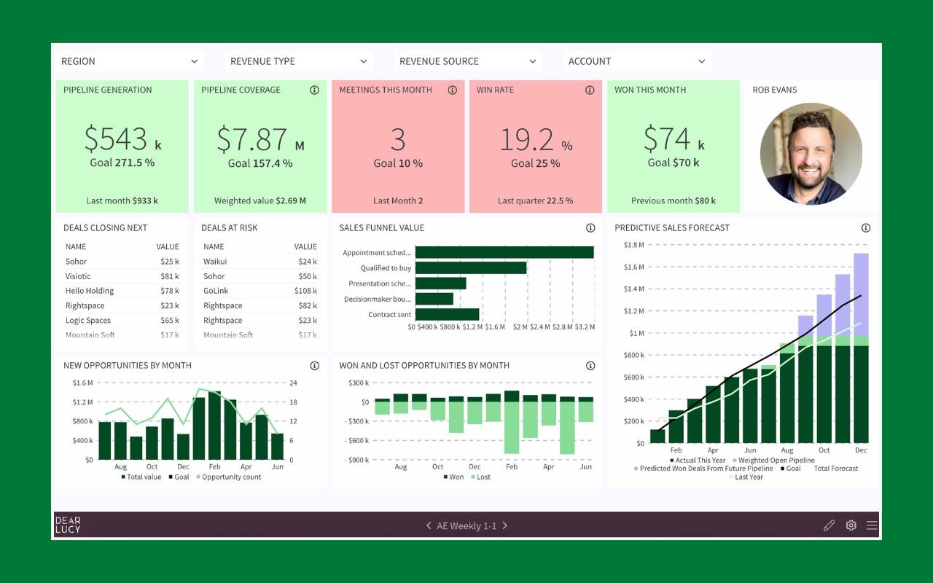Screen dimensions: 933x583
Task: Open dashboard settings via the gear icon
Action: (851, 525)
